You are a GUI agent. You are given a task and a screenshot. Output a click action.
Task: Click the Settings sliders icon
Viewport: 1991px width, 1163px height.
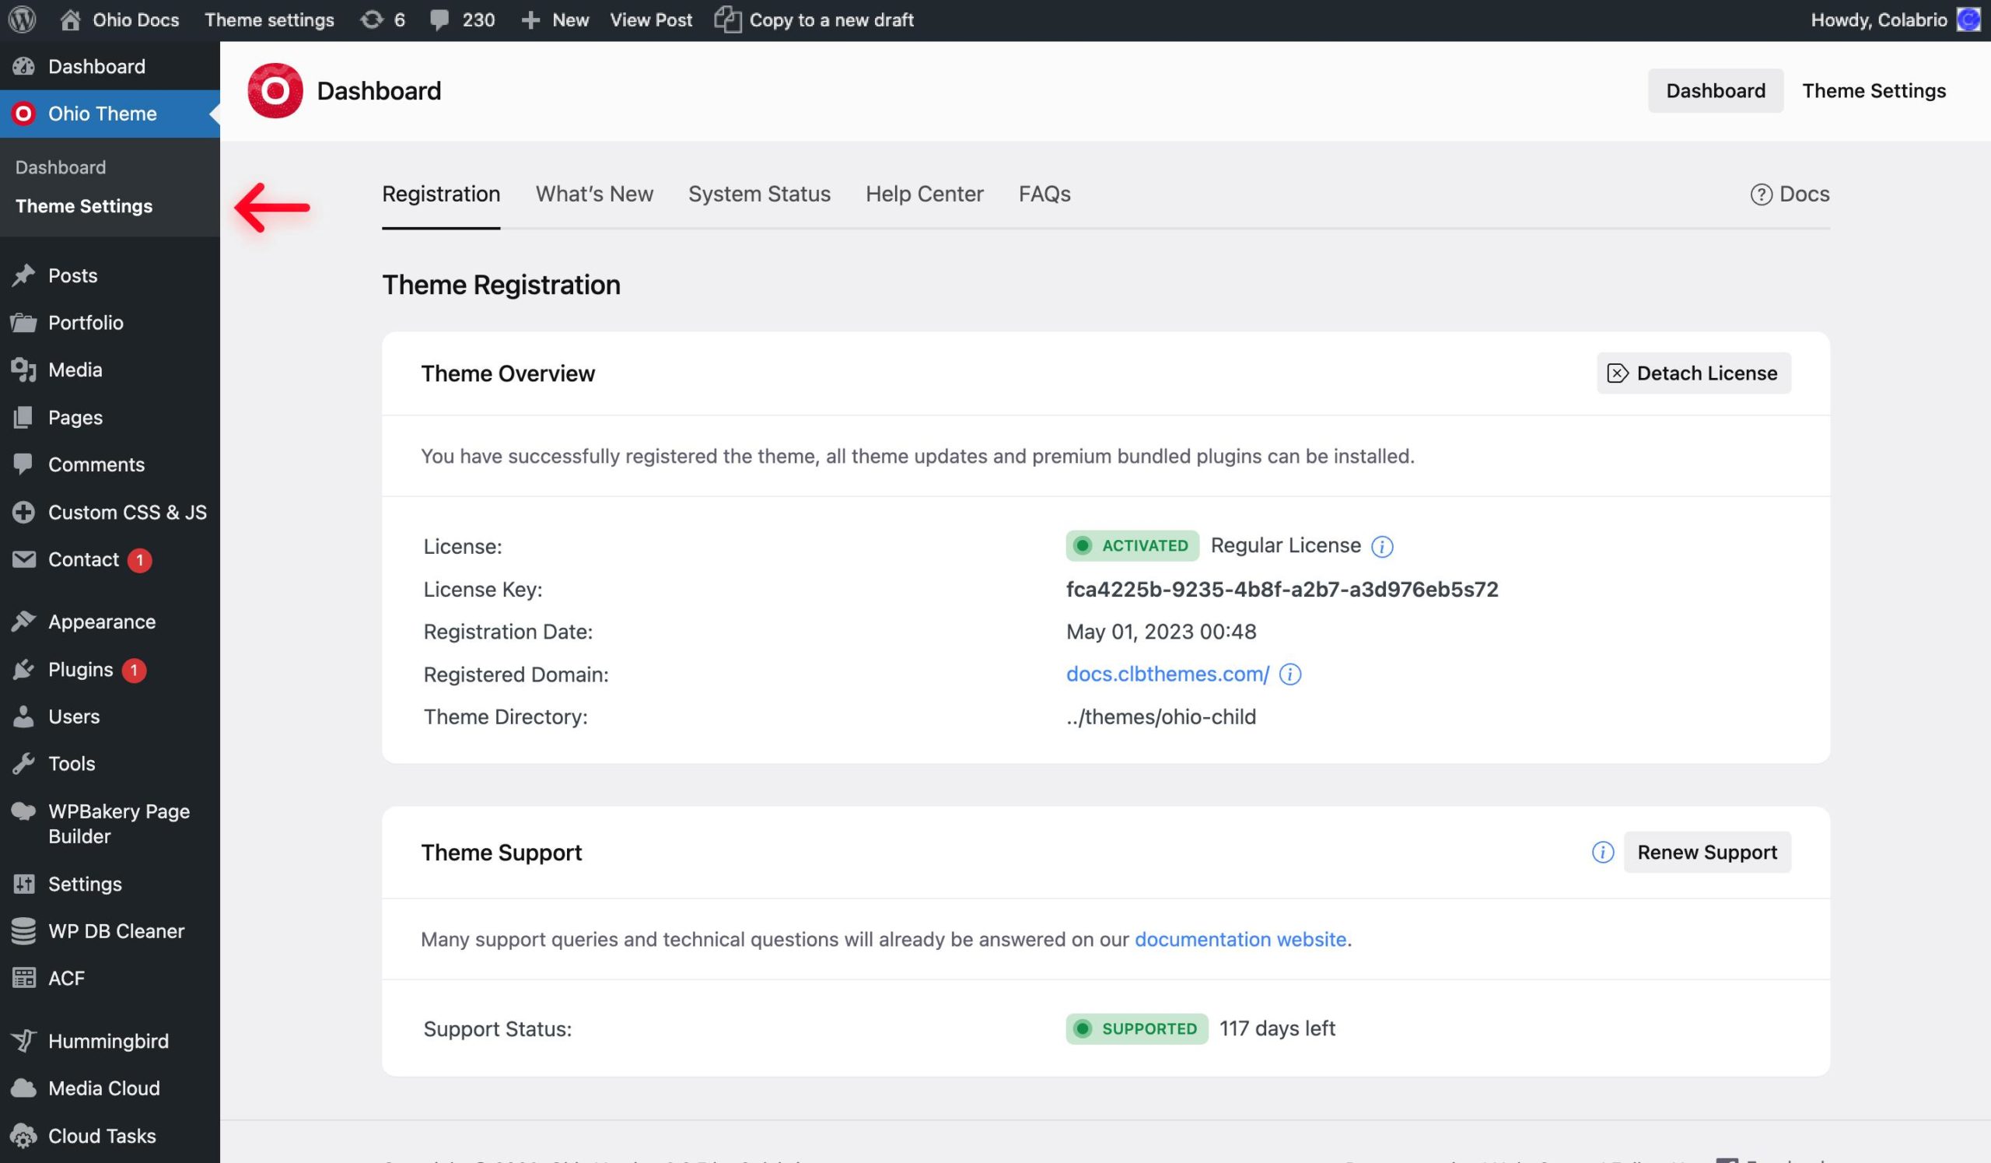point(23,884)
